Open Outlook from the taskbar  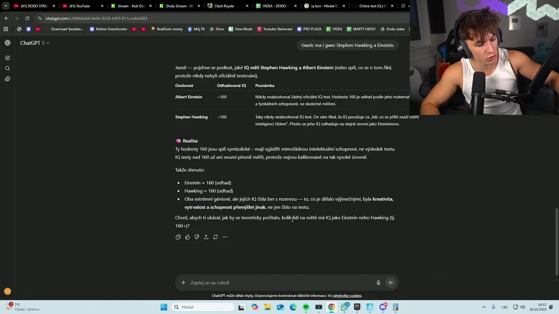280,307
